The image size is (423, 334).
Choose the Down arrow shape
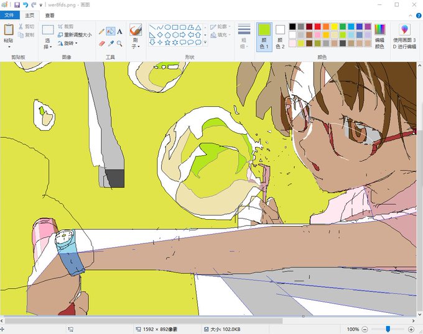[152, 42]
